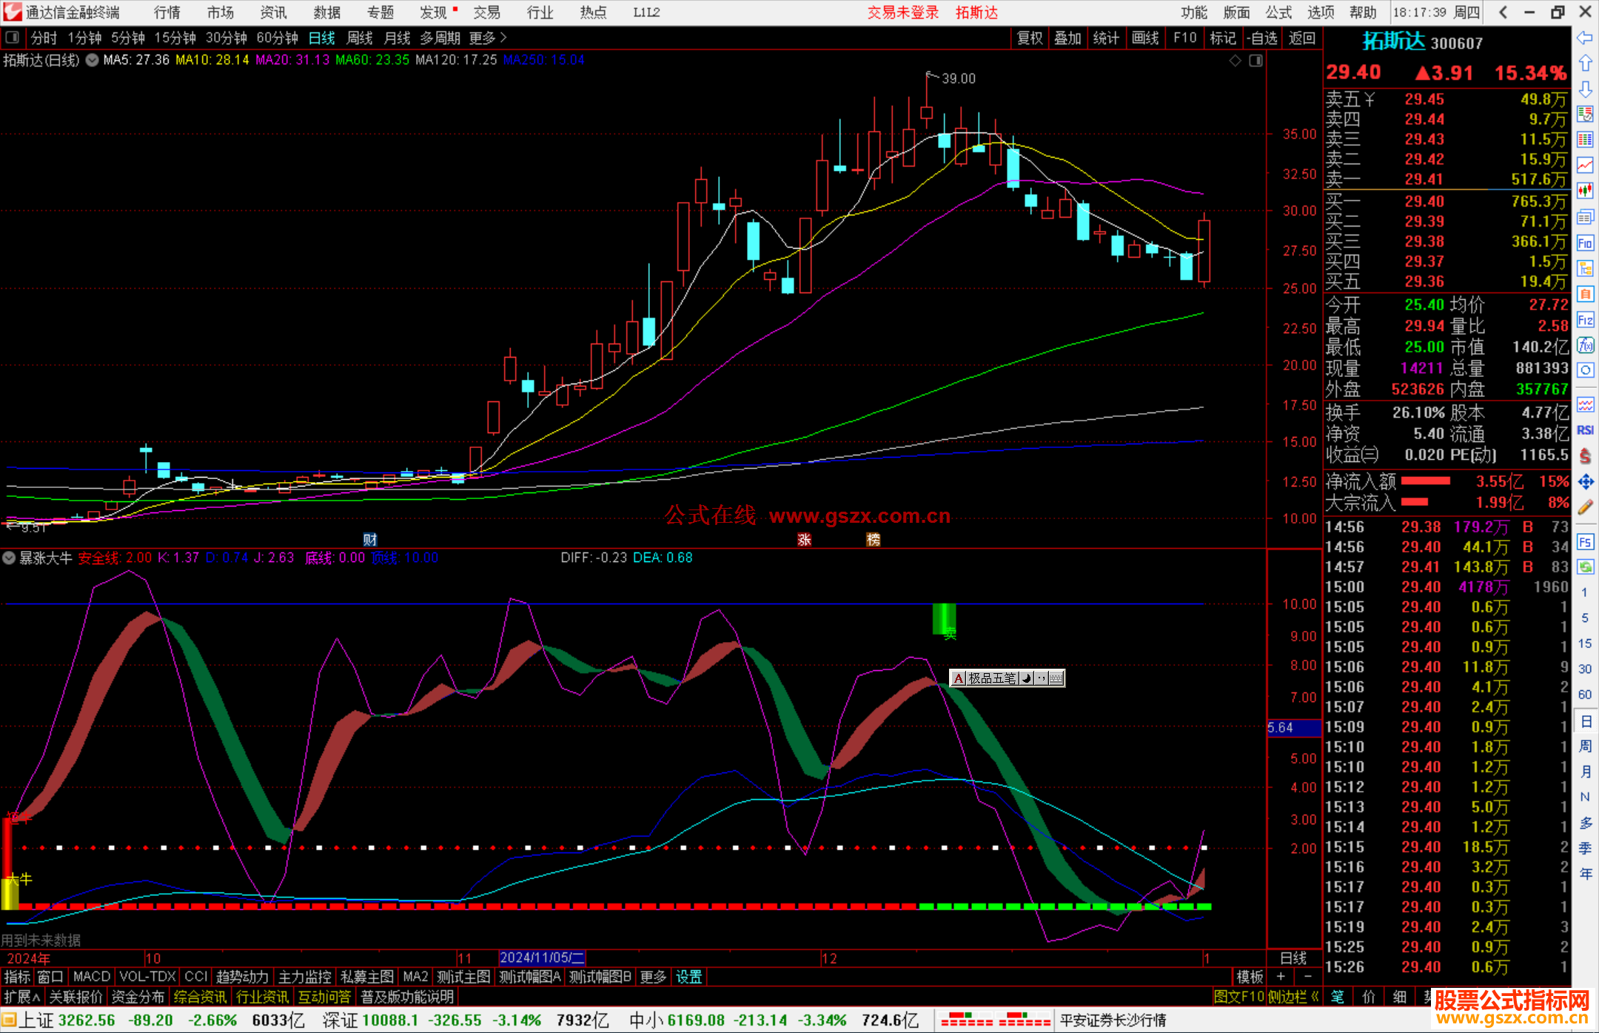Screen dimensions: 1599x1033
Task: Click the F12 icon in right sidebar
Action: tap(1585, 320)
